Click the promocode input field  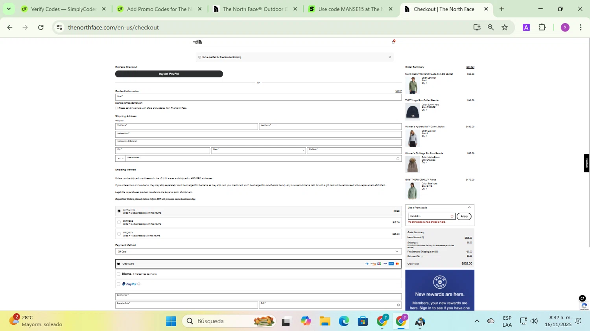(x=431, y=216)
